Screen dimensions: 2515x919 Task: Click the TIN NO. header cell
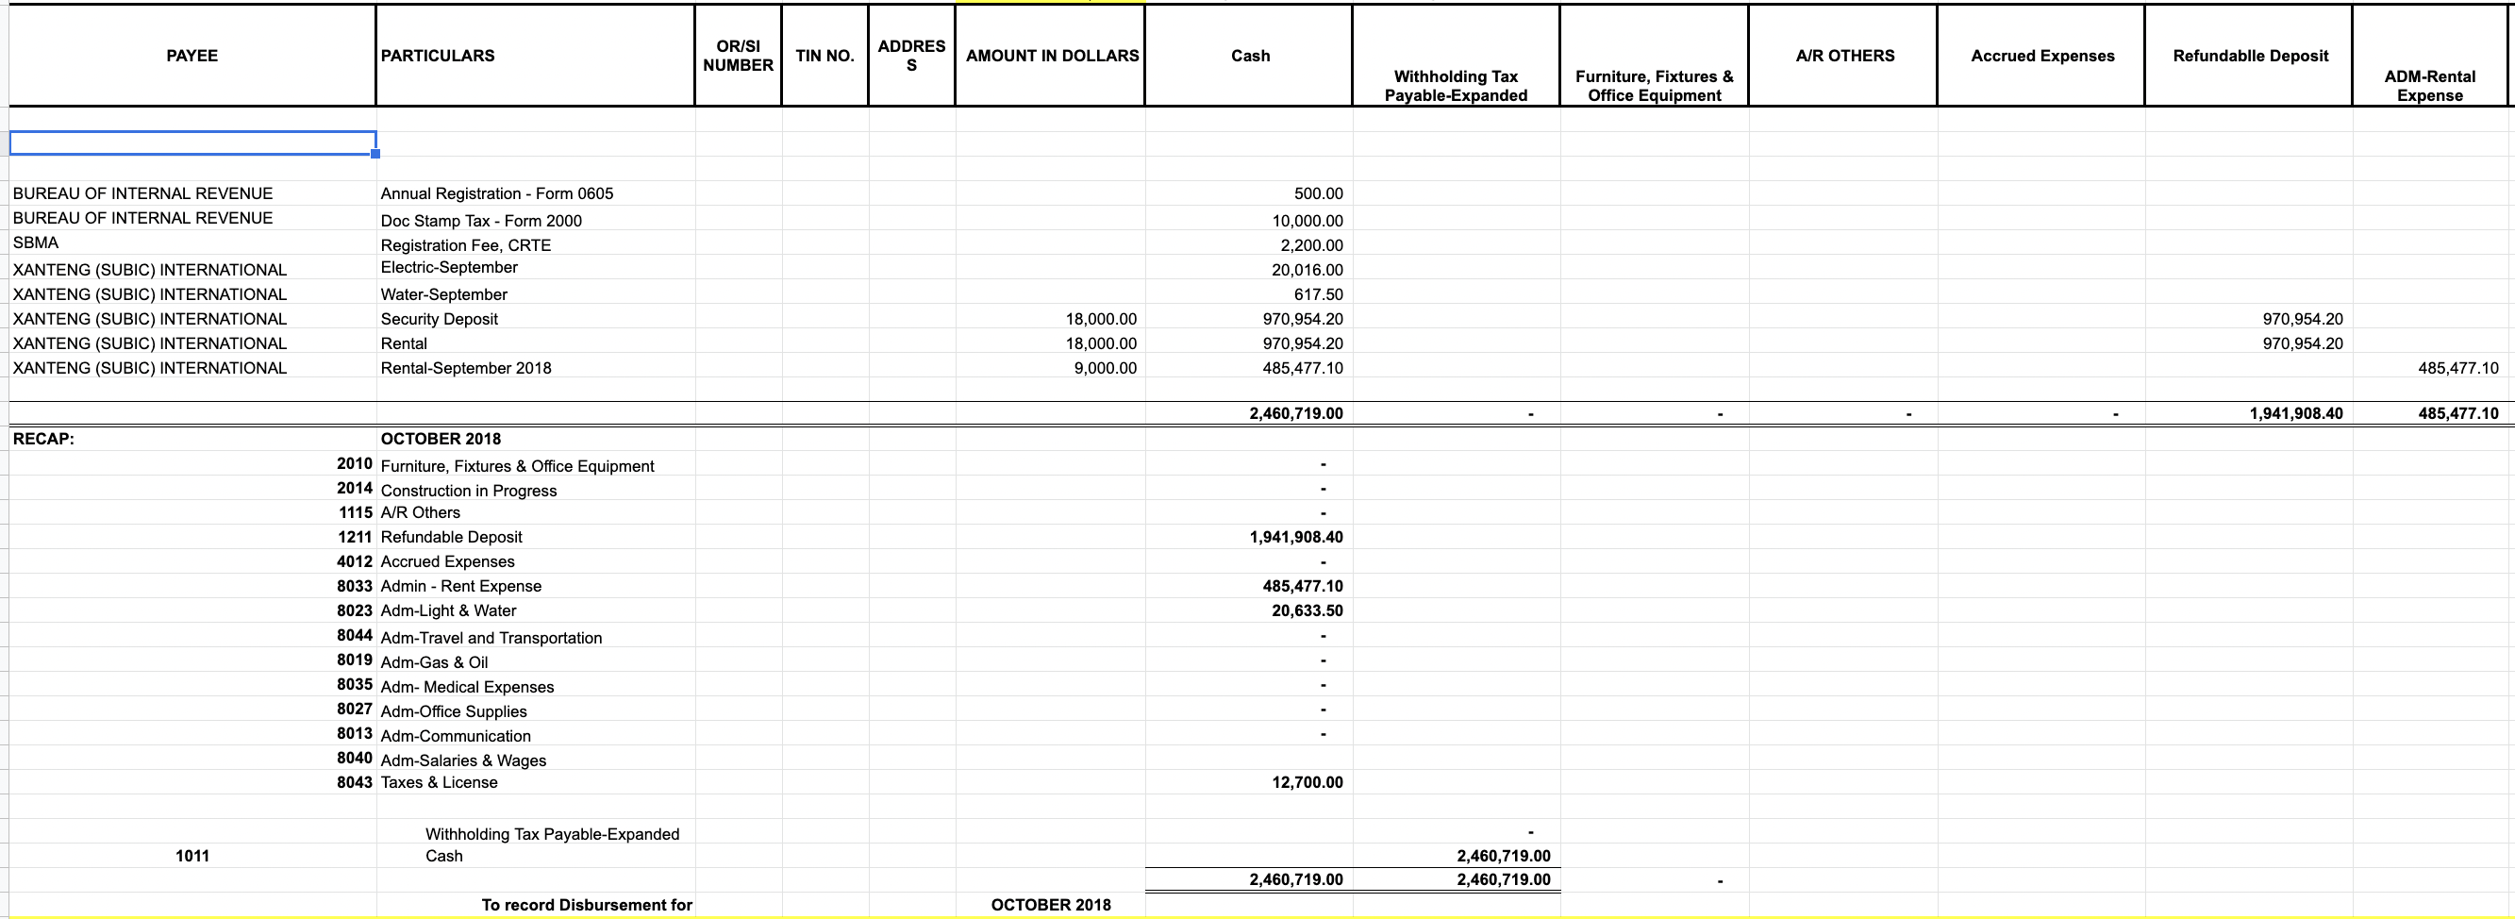point(825,56)
